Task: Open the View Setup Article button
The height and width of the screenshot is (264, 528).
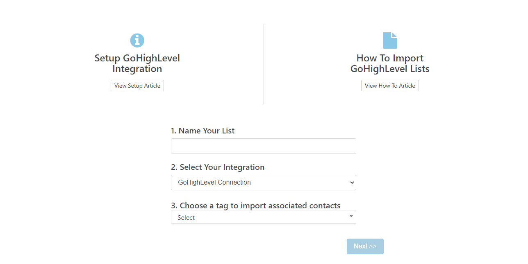Action: tap(137, 86)
